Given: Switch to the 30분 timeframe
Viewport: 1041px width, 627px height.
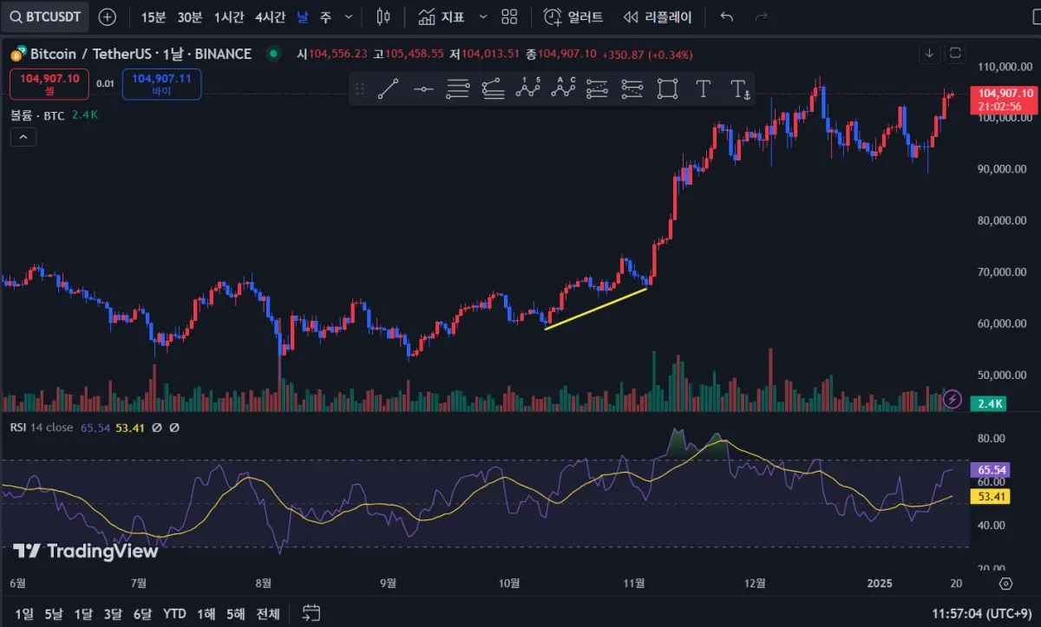Looking at the screenshot, I should pyautogui.click(x=190, y=16).
